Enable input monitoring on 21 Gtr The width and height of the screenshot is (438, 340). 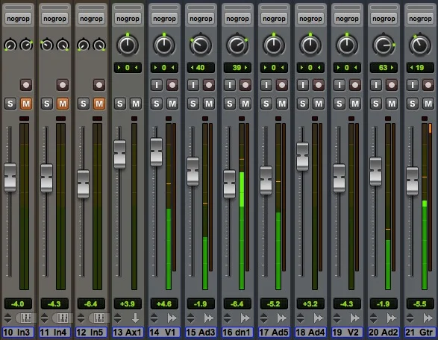(413, 85)
